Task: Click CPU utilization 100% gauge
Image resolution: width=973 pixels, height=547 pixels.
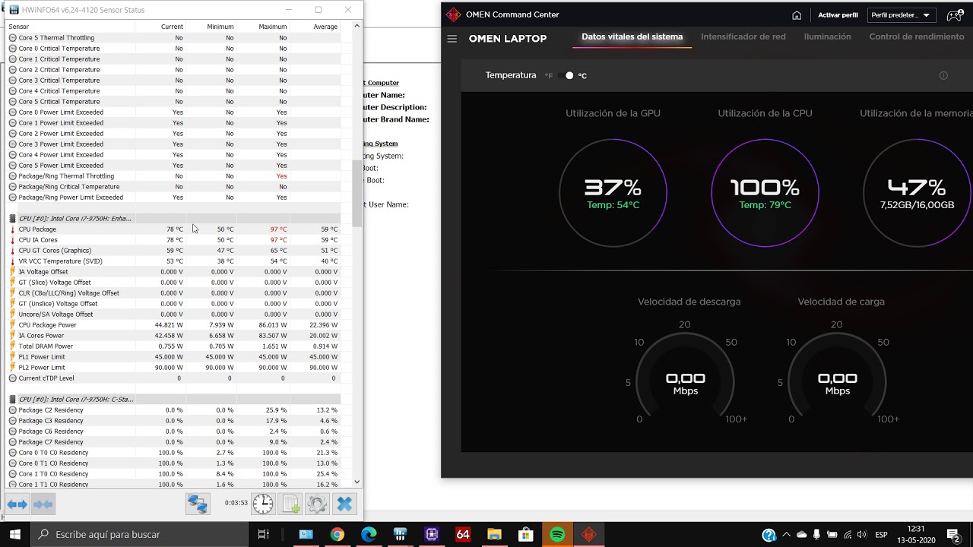Action: tap(765, 193)
